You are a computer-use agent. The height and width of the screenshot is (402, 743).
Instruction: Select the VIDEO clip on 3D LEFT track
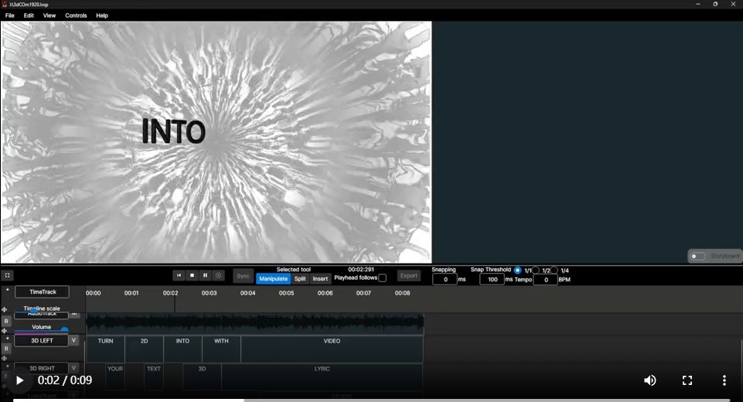point(332,349)
